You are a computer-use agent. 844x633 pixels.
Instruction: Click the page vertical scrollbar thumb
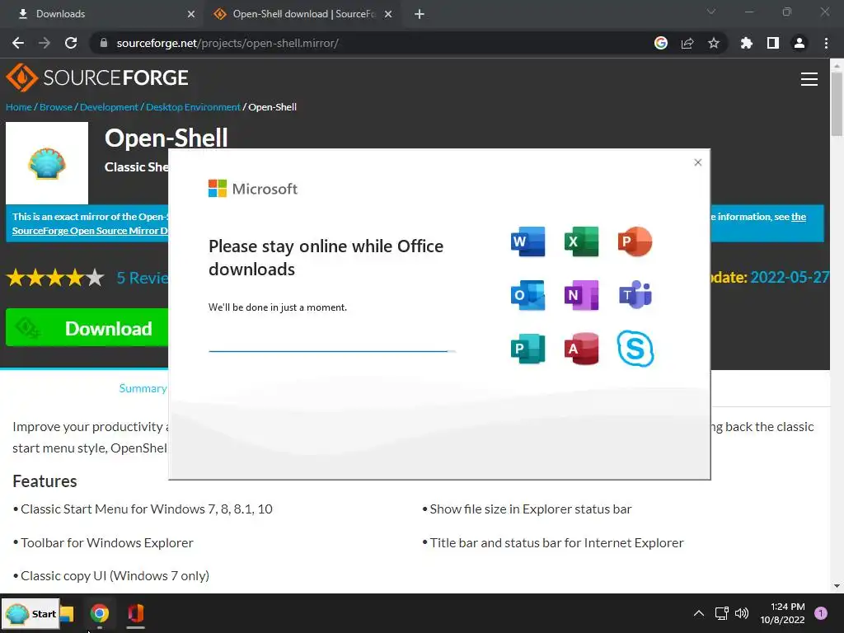[x=837, y=105]
